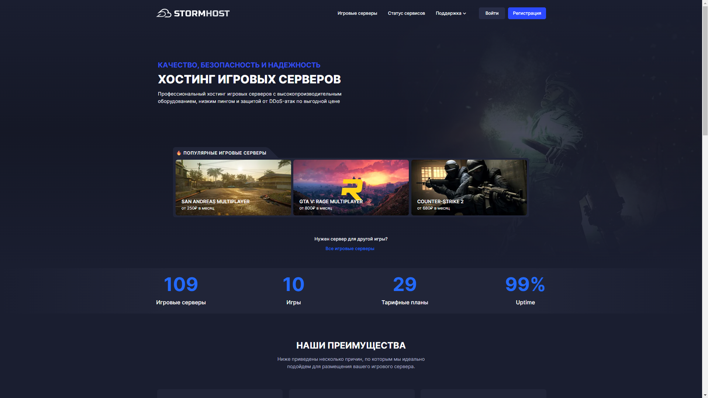Click the 99% Uptime statistic

click(x=525, y=291)
